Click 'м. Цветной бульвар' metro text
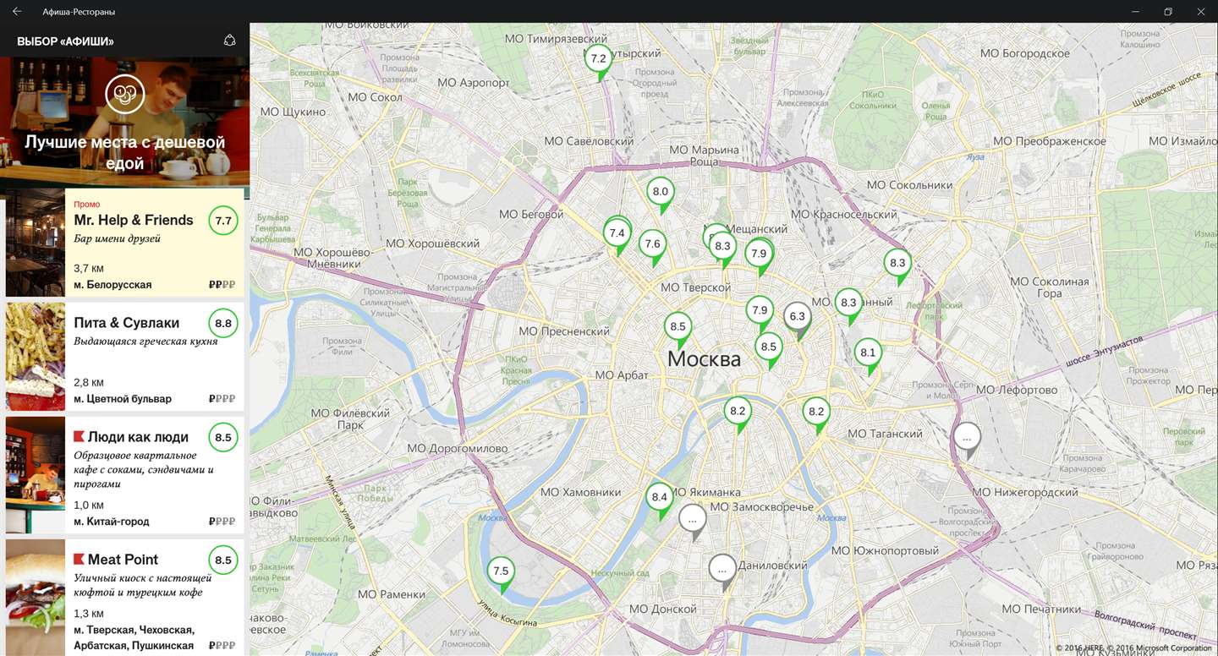The width and height of the screenshot is (1218, 656). tap(123, 399)
